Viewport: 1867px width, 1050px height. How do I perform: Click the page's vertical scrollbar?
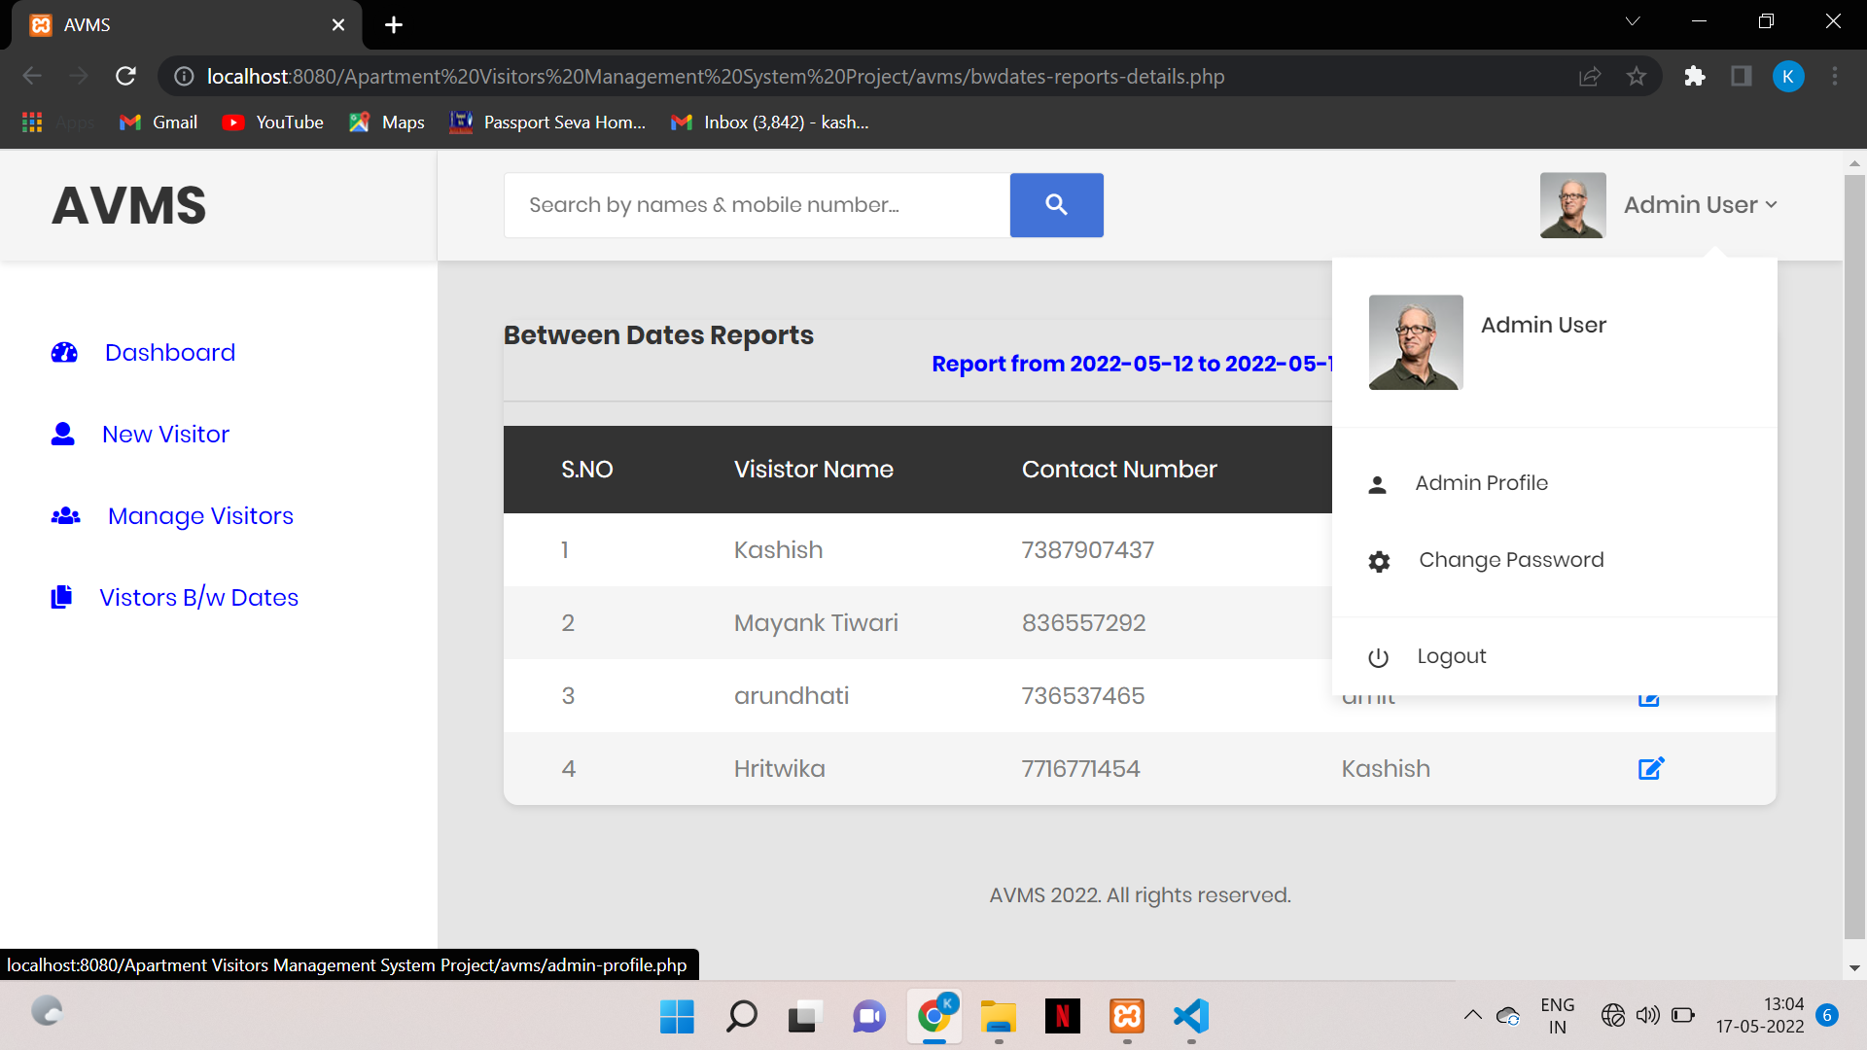(1853, 557)
